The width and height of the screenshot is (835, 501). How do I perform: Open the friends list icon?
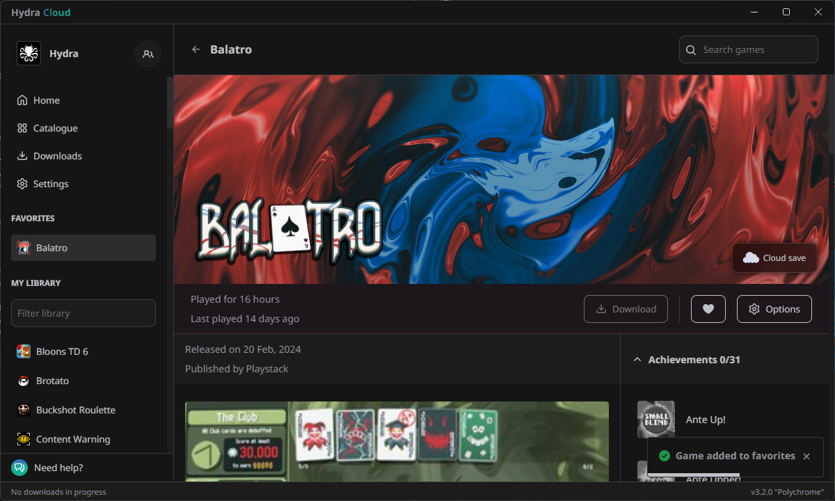[x=148, y=54]
